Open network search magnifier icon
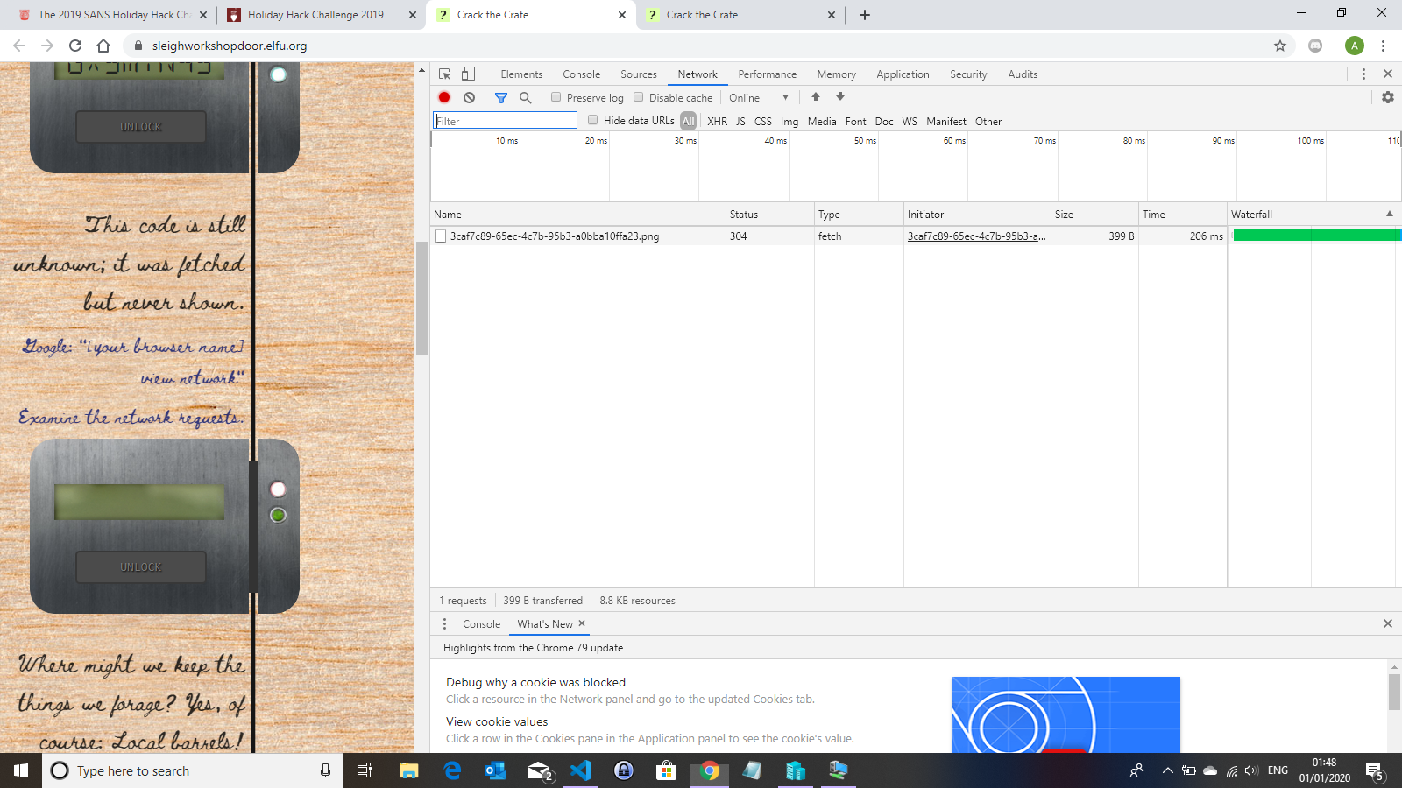 (526, 97)
